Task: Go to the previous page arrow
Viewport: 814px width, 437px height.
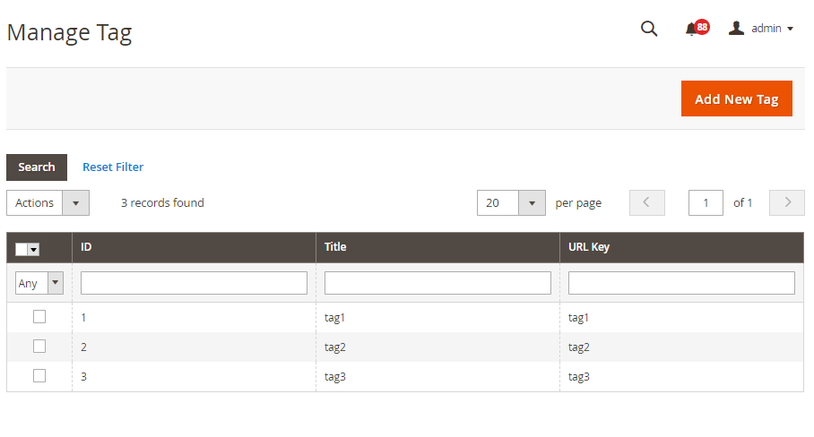Action: 647,202
